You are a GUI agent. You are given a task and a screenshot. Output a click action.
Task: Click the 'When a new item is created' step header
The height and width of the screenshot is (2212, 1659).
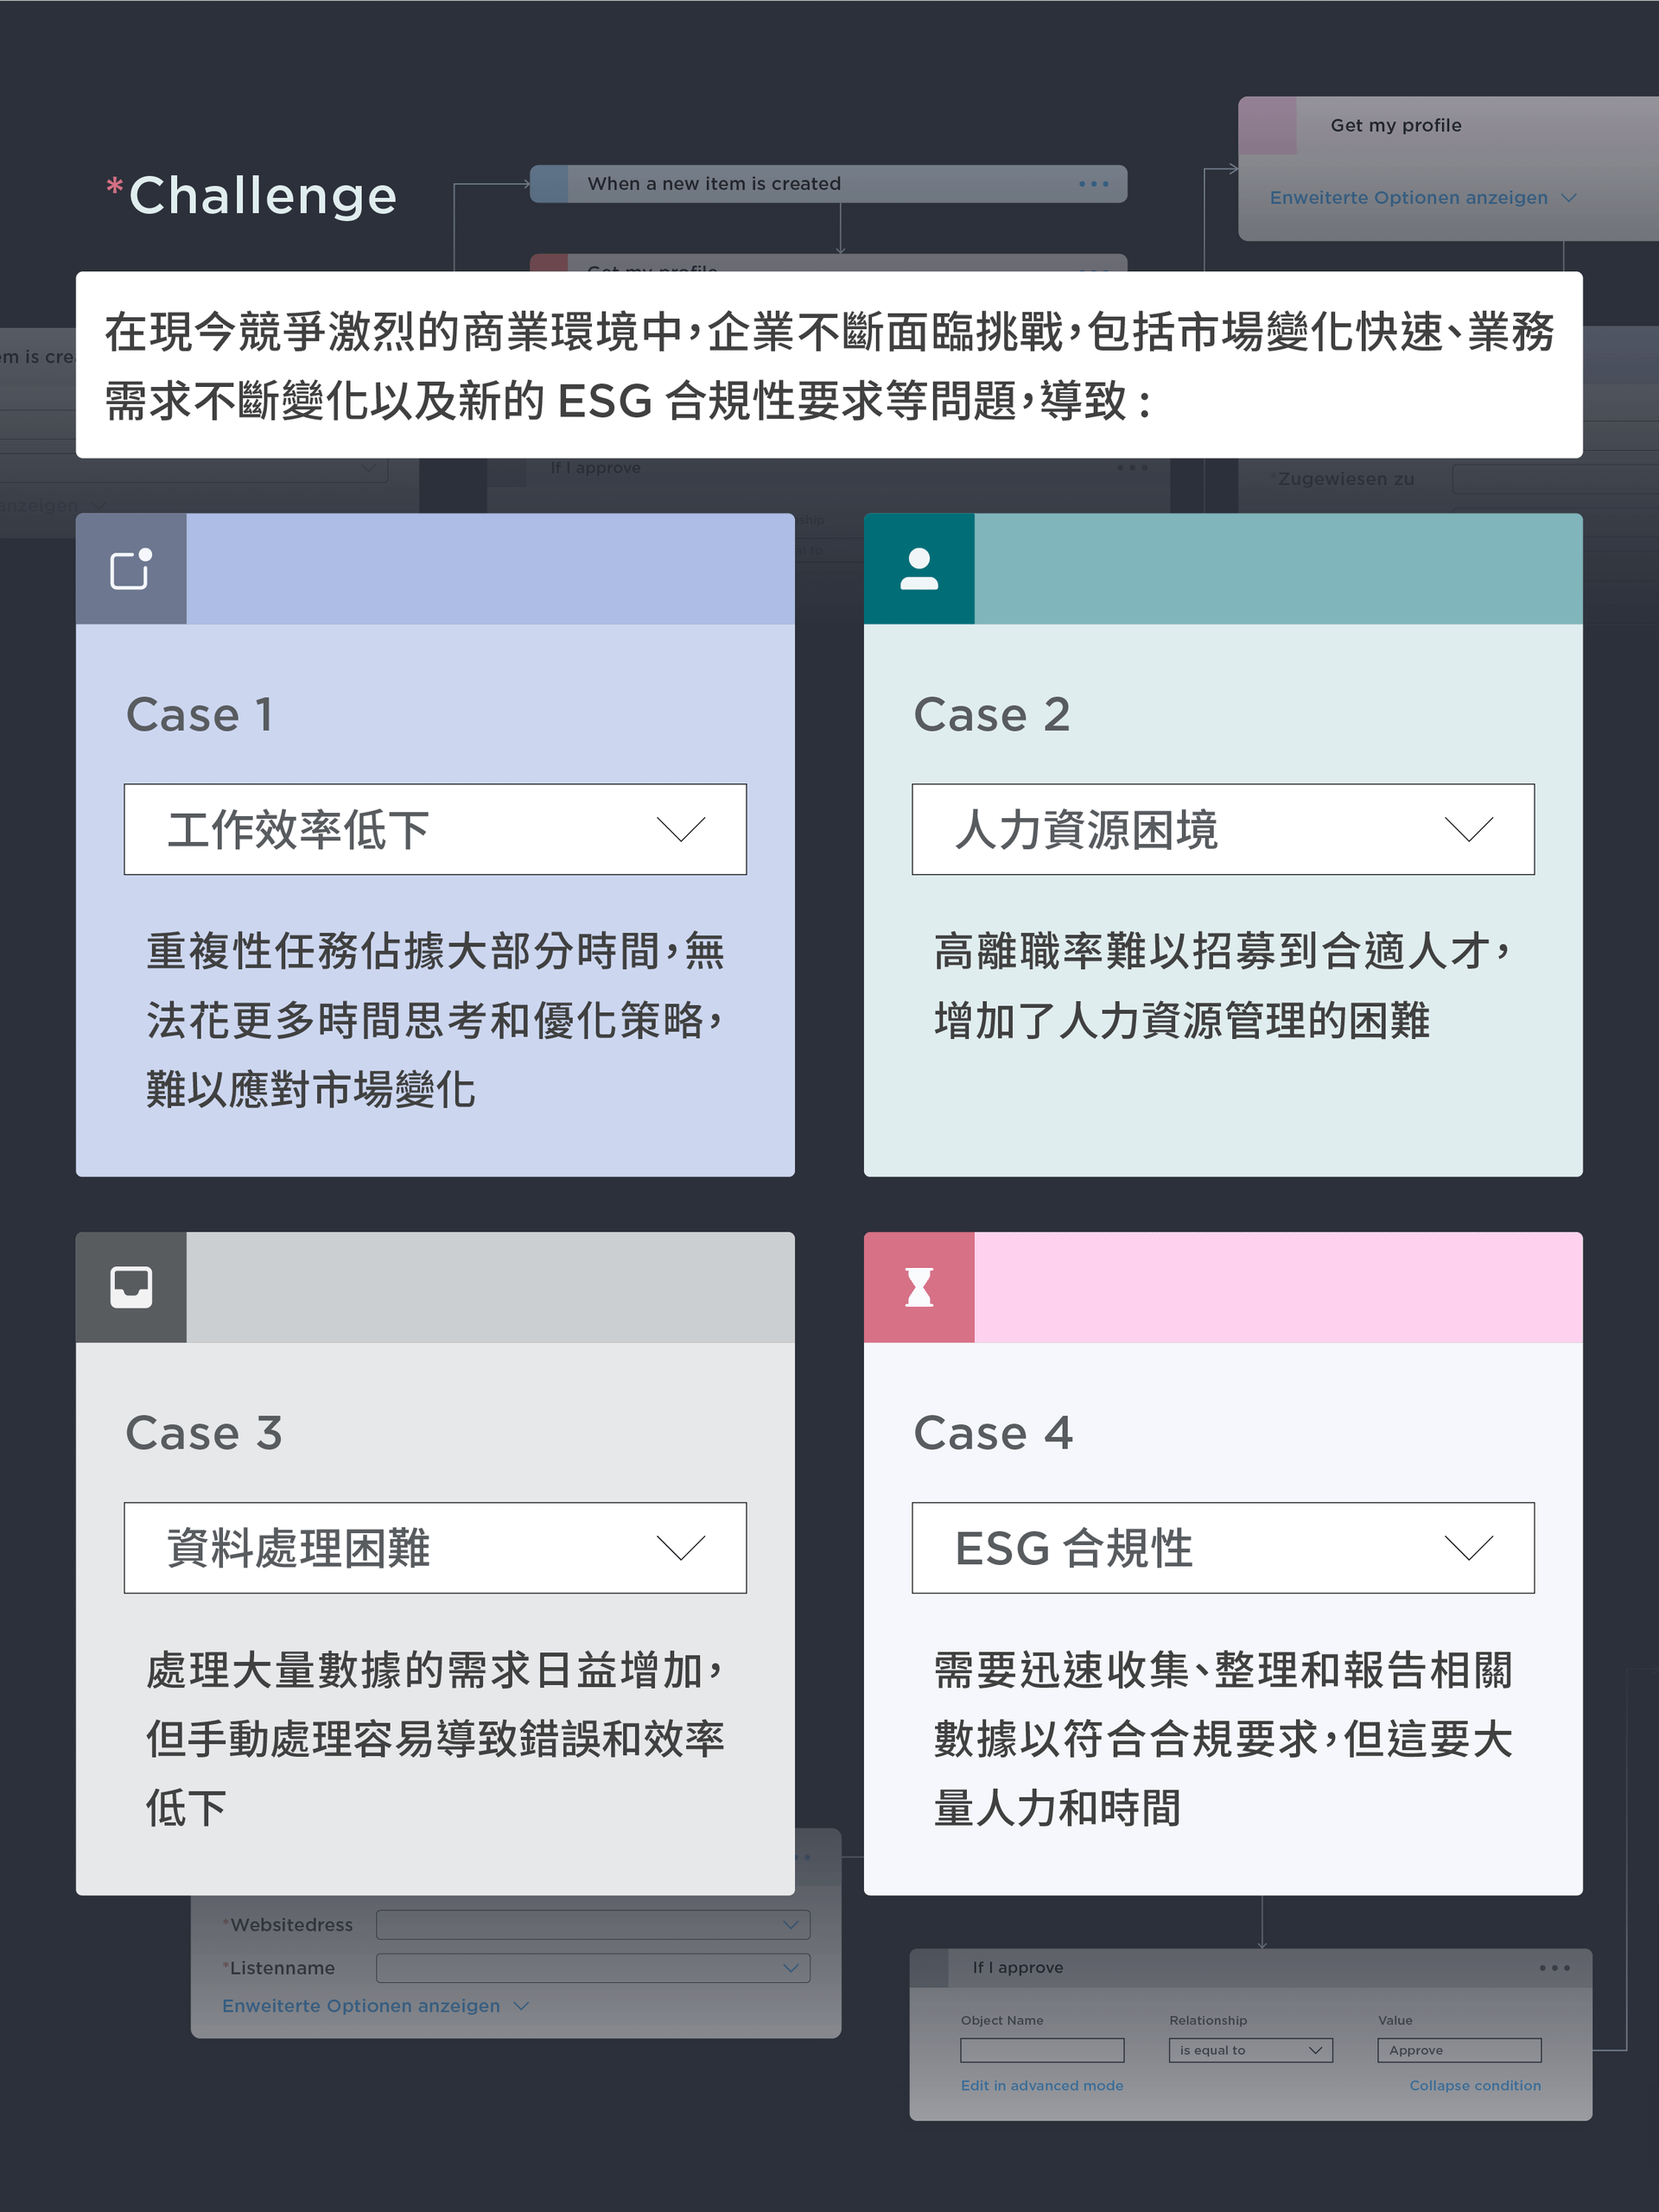click(x=715, y=184)
